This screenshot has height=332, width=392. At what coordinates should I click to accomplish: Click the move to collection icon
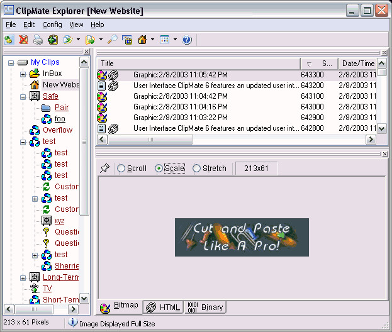(68, 40)
